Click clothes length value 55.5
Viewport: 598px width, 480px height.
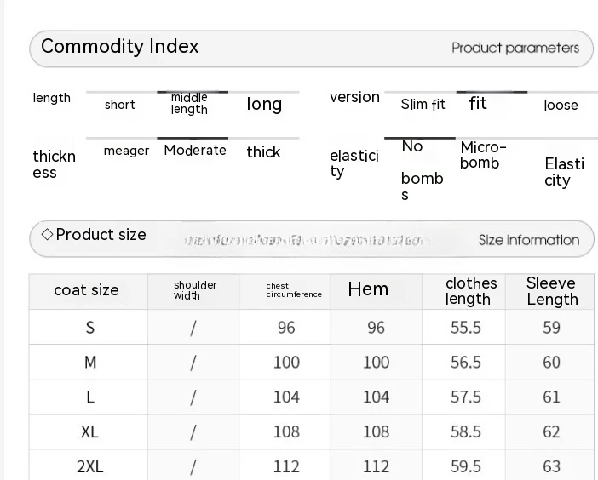pos(466,328)
